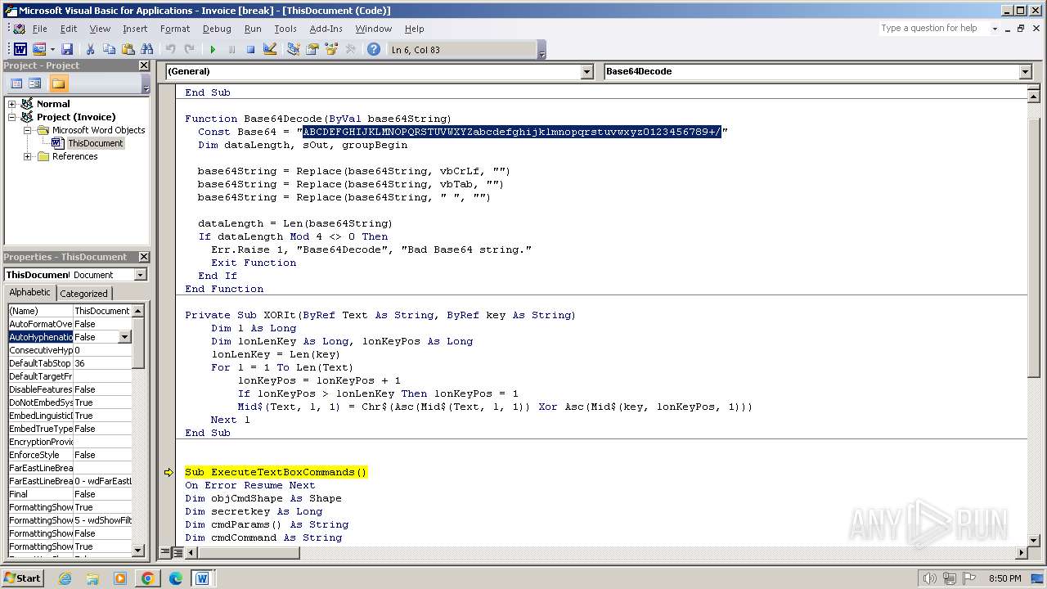Switch to the Alphabetic tab
This screenshot has height=589, width=1047.
pos(29,292)
